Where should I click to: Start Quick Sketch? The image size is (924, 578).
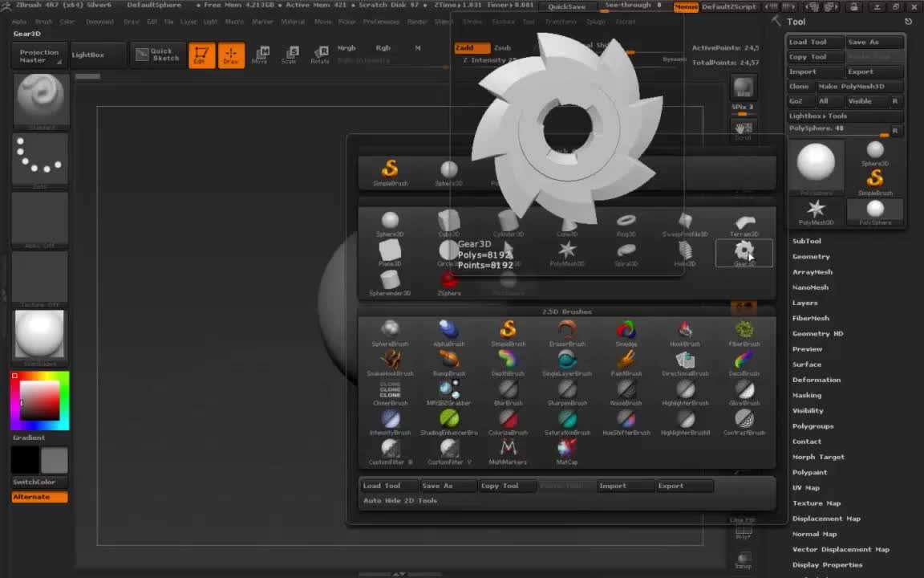coord(157,55)
